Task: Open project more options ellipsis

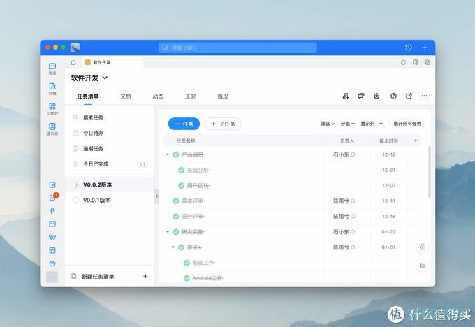Action: (x=425, y=96)
